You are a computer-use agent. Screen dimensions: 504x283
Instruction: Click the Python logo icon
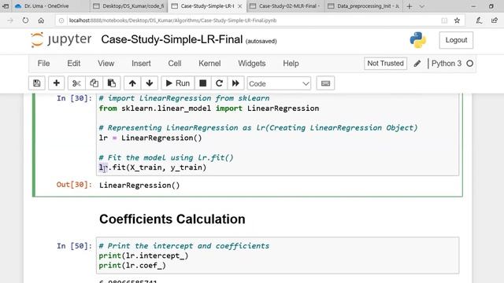[418, 40]
